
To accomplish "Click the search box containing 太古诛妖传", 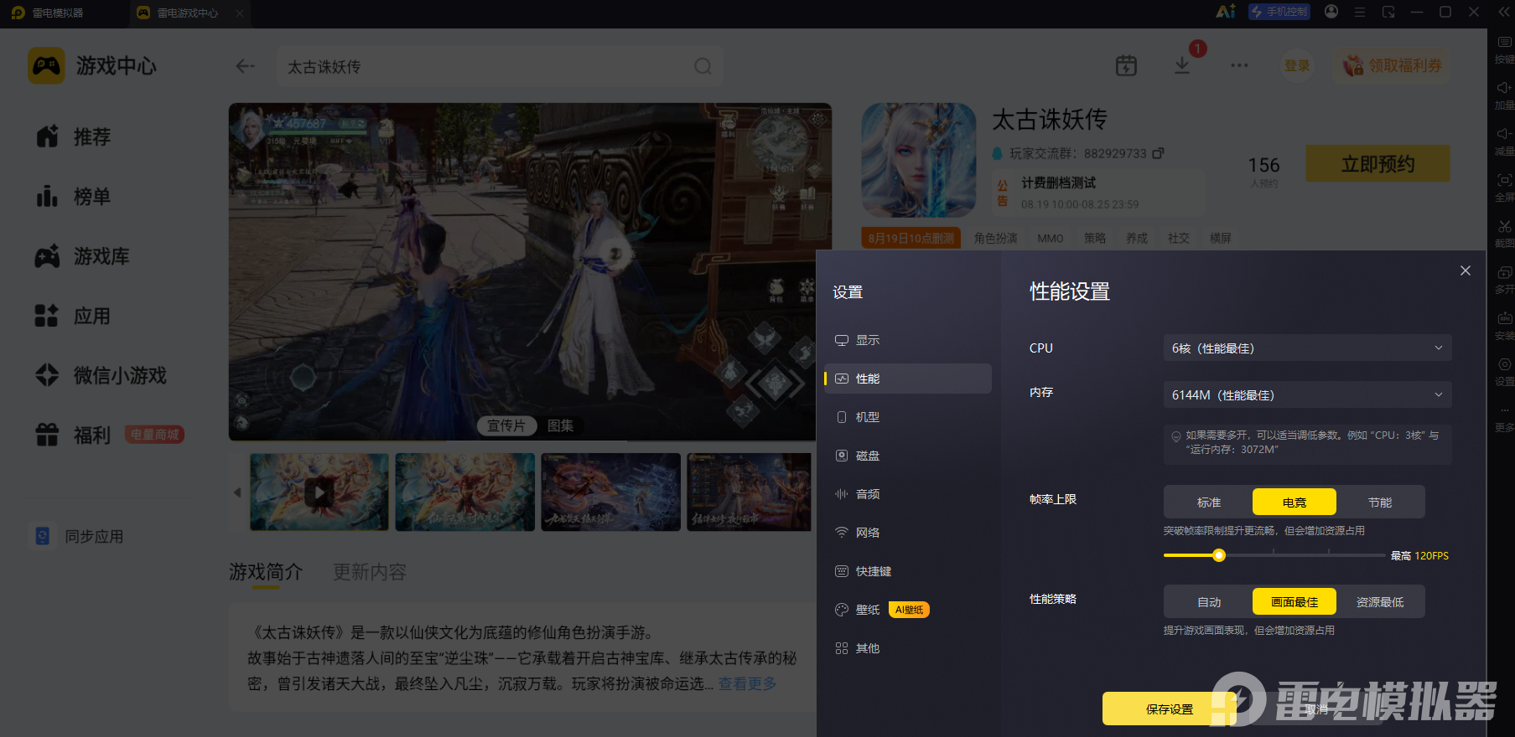I will 500,66.
